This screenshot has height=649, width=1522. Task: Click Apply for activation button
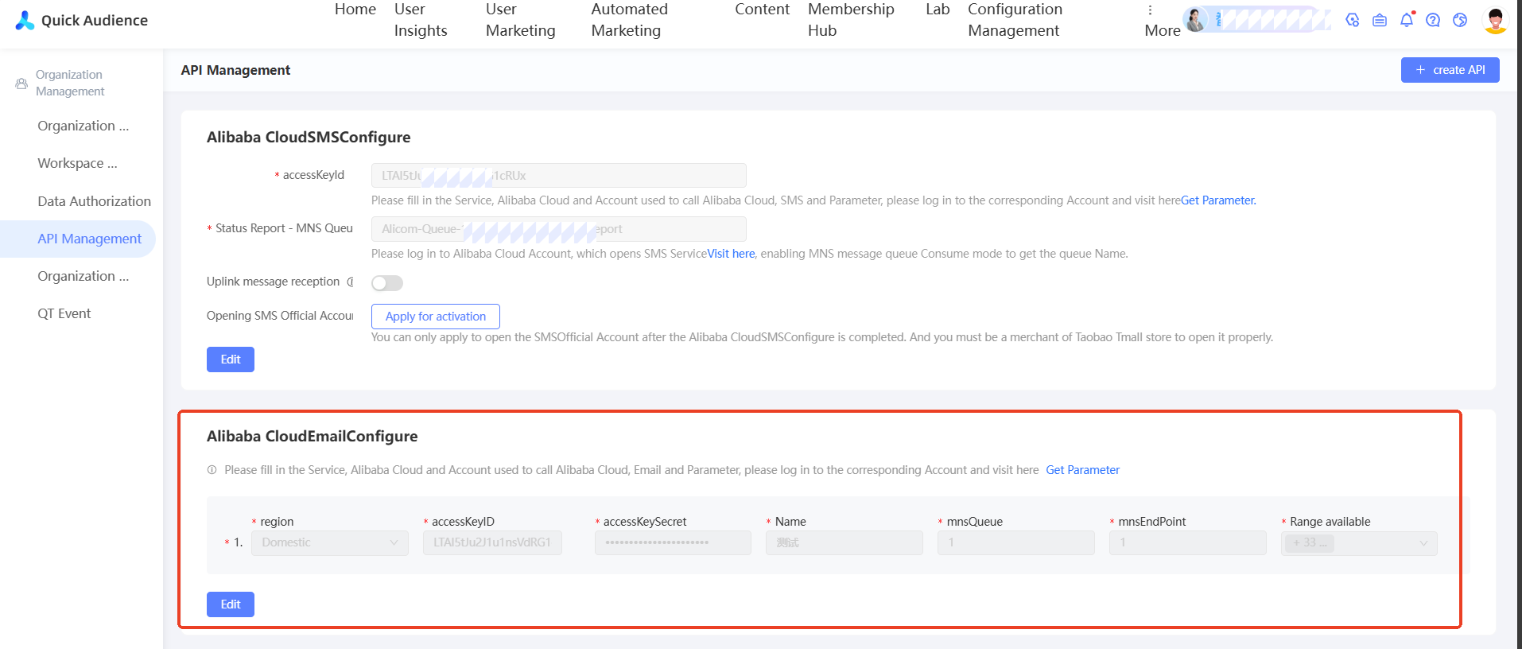(436, 317)
